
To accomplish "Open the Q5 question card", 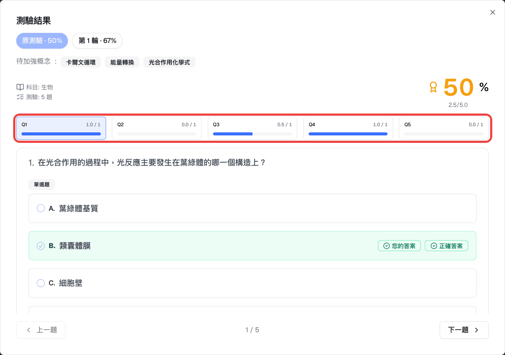I will pyautogui.click(x=444, y=128).
